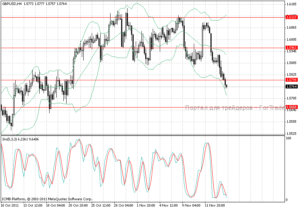Screen dimensions: 298x208
Task: Click the 1.5585 price scale value
Action: coord(292,122)
